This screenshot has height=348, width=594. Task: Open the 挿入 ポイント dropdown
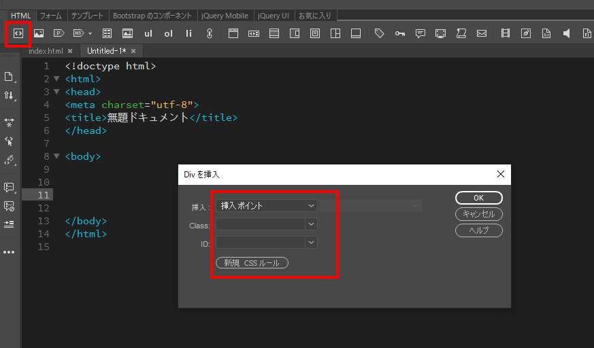(x=267, y=205)
